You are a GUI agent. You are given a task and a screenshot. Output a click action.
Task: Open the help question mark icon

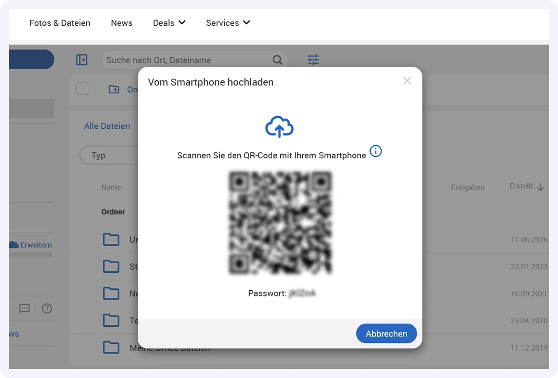[x=47, y=308]
